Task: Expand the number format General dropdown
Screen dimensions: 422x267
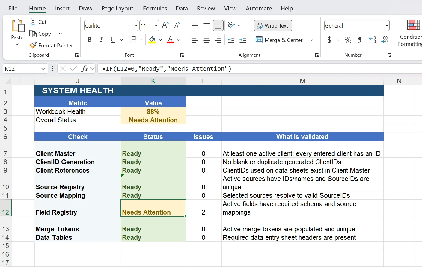Action: [x=387, y=25]
